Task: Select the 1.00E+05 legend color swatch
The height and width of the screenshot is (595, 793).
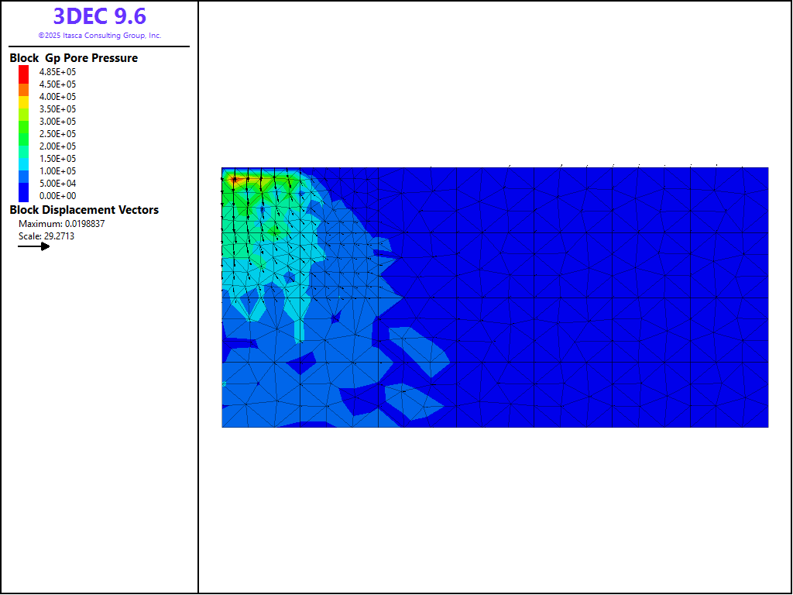Action: click(x=24, y=170)
